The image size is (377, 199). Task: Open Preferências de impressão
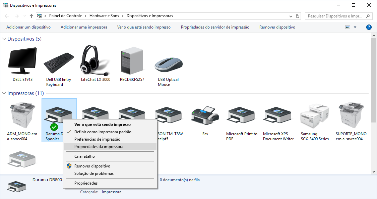[x=110, y=139]
